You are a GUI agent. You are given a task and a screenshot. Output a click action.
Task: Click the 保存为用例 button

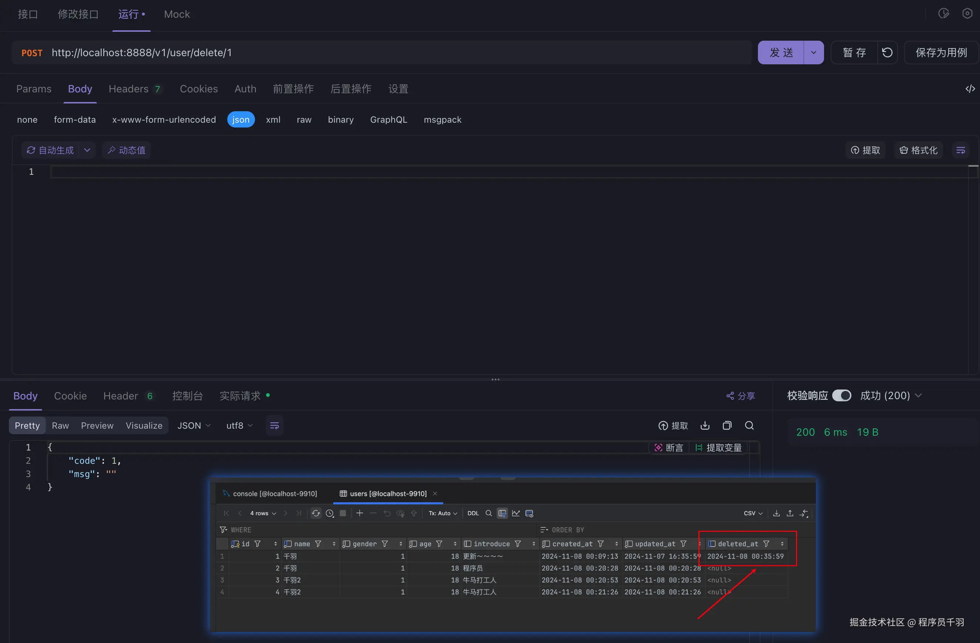[x=941, y=52]
